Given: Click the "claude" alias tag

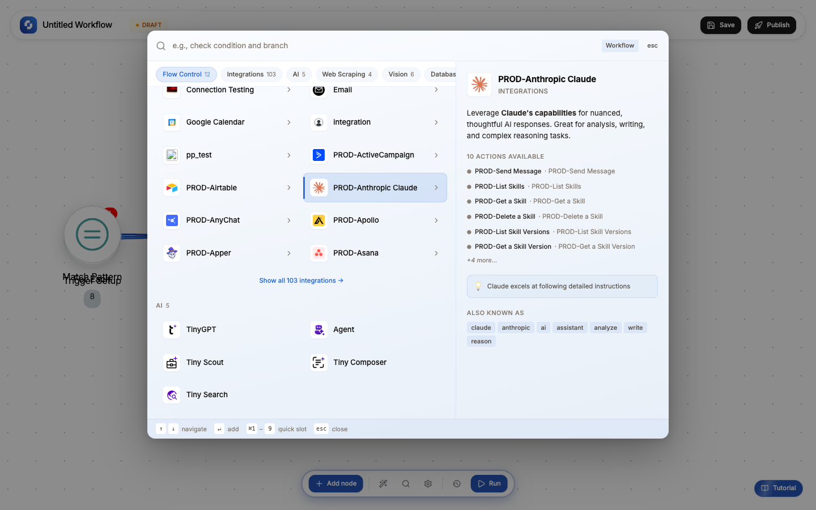Looking at the screenshot, I should pyautogui.click(x=481, y=328).
